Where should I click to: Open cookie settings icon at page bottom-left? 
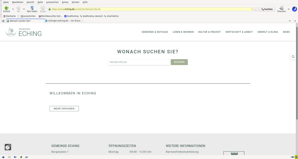[x=8, y=147]
